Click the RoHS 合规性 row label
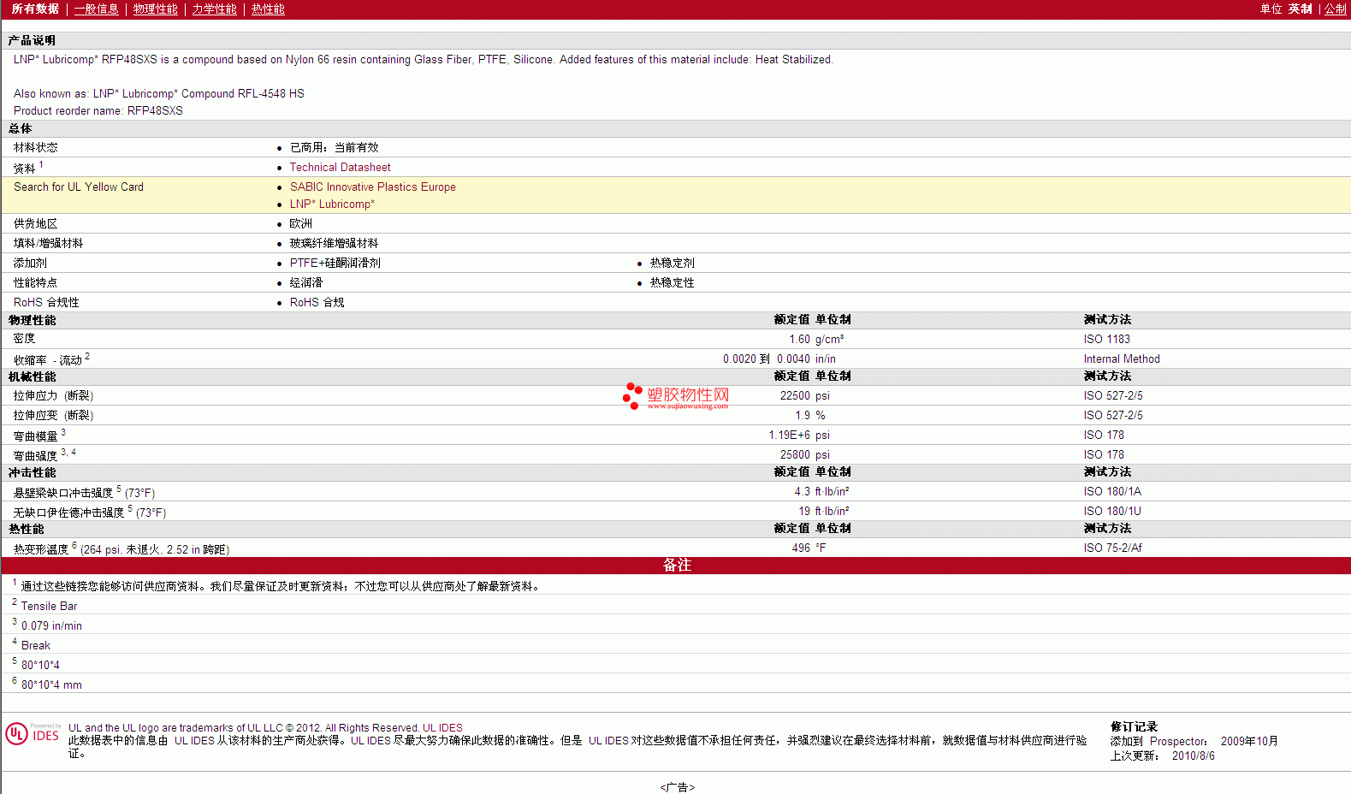This screenshot has height=794, width=1351. pos(46,303)
